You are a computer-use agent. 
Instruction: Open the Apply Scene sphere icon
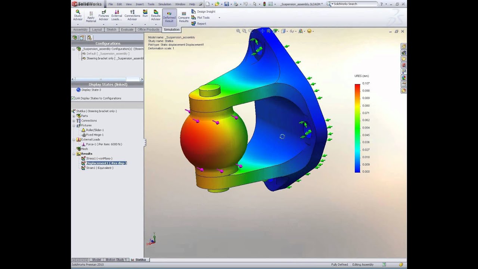tap(309, 31)
